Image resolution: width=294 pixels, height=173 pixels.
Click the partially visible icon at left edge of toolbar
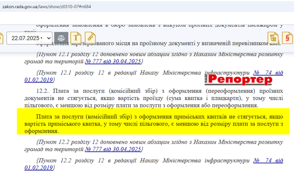click(1, 38)
